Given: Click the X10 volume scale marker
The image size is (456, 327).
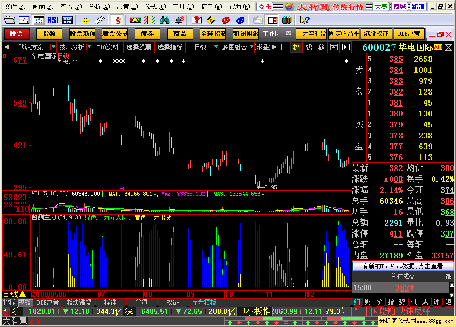Looking at the screenshot, I should point(22,208).
